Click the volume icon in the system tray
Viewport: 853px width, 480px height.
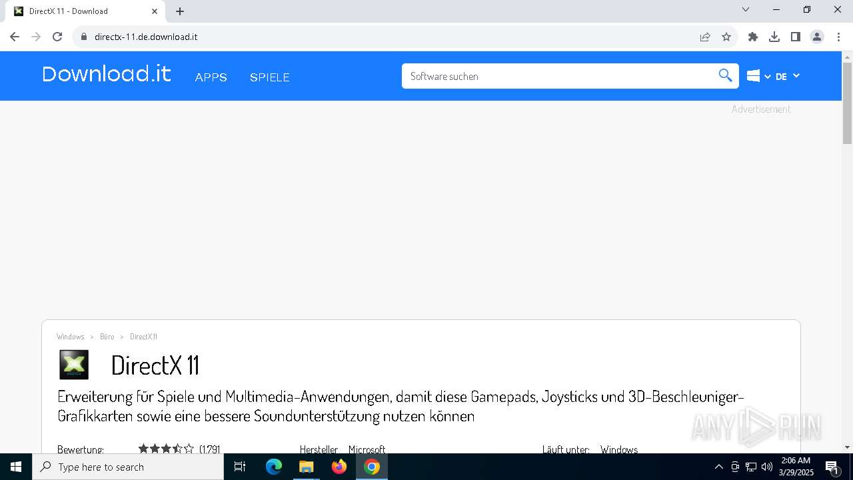click(766, 467)
